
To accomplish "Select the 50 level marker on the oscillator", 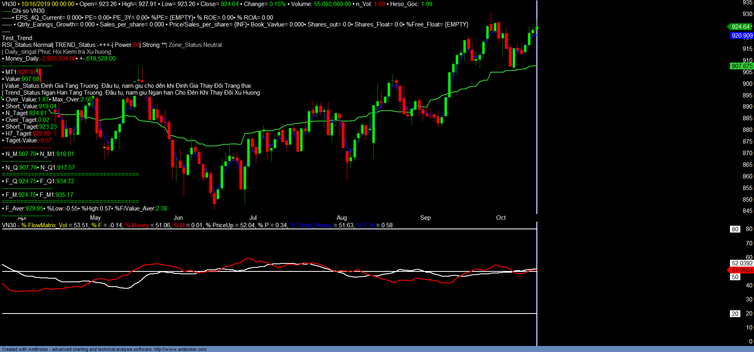I will coord(735,277).
